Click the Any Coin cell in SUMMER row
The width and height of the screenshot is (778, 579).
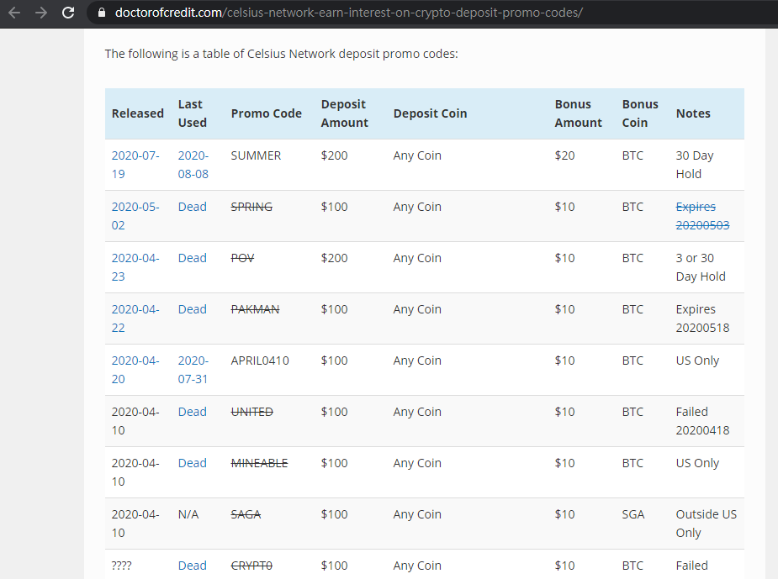(417, 155)
